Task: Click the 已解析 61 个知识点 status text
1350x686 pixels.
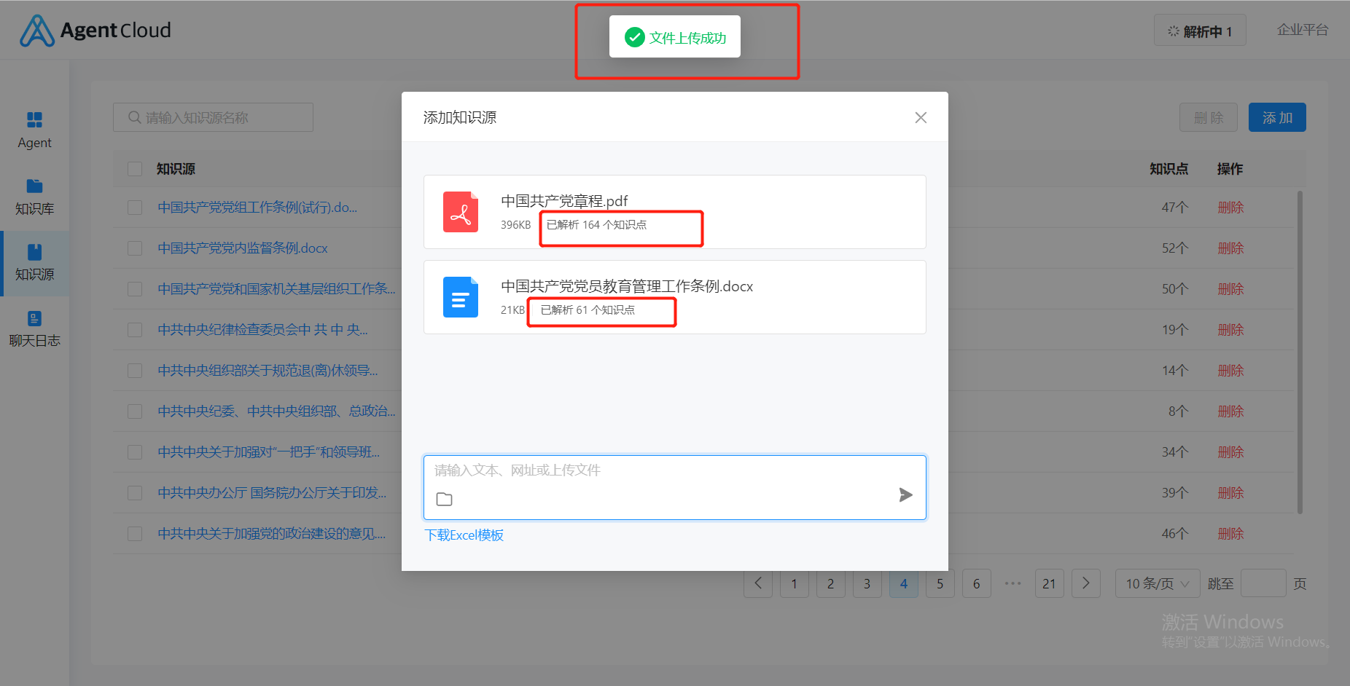Action: 588,310
